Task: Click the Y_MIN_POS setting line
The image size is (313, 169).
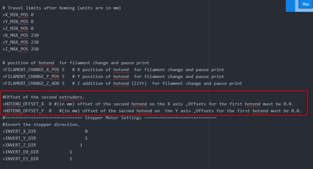Action: pyautogui.click(x=18, y=22)
